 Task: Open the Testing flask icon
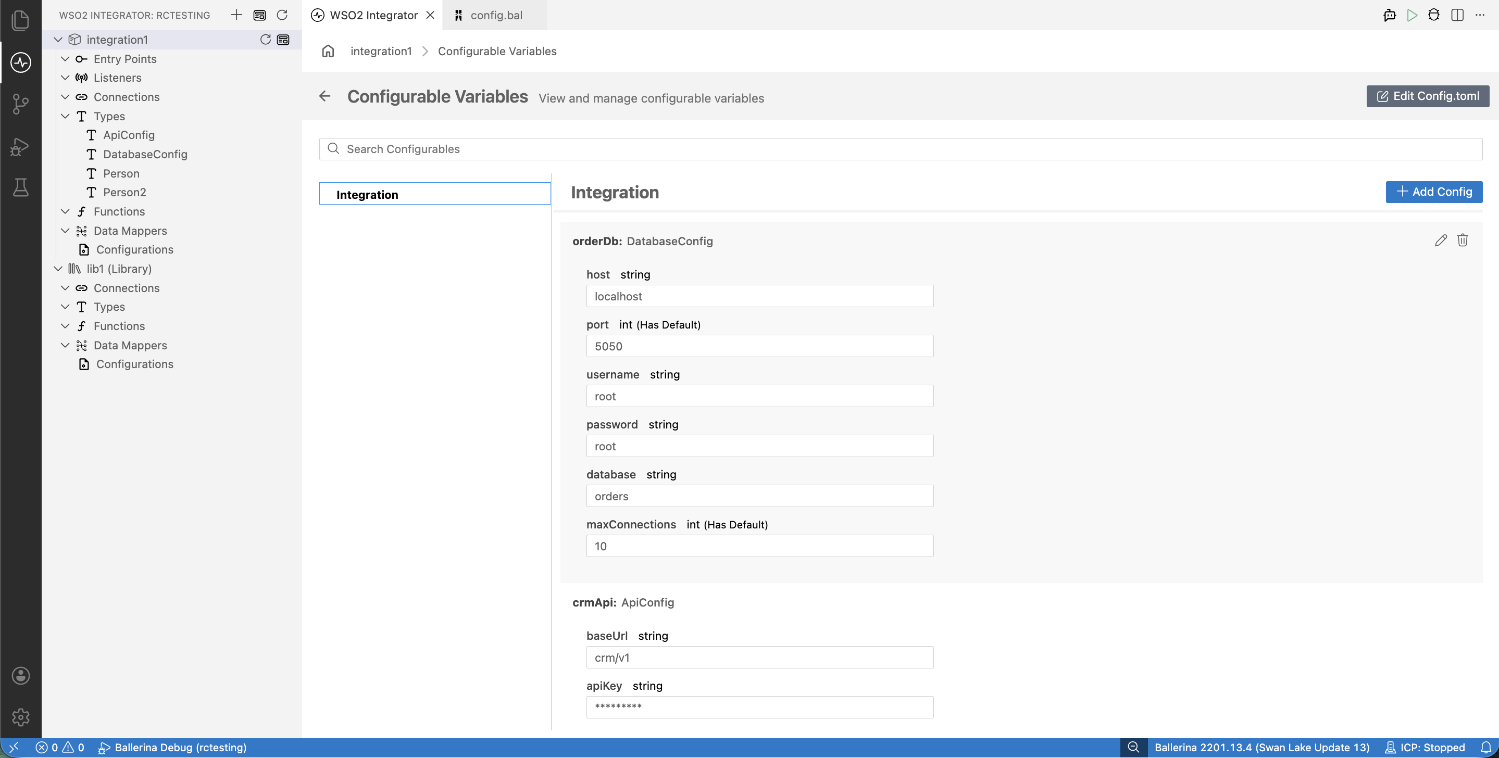coord(20,187)
